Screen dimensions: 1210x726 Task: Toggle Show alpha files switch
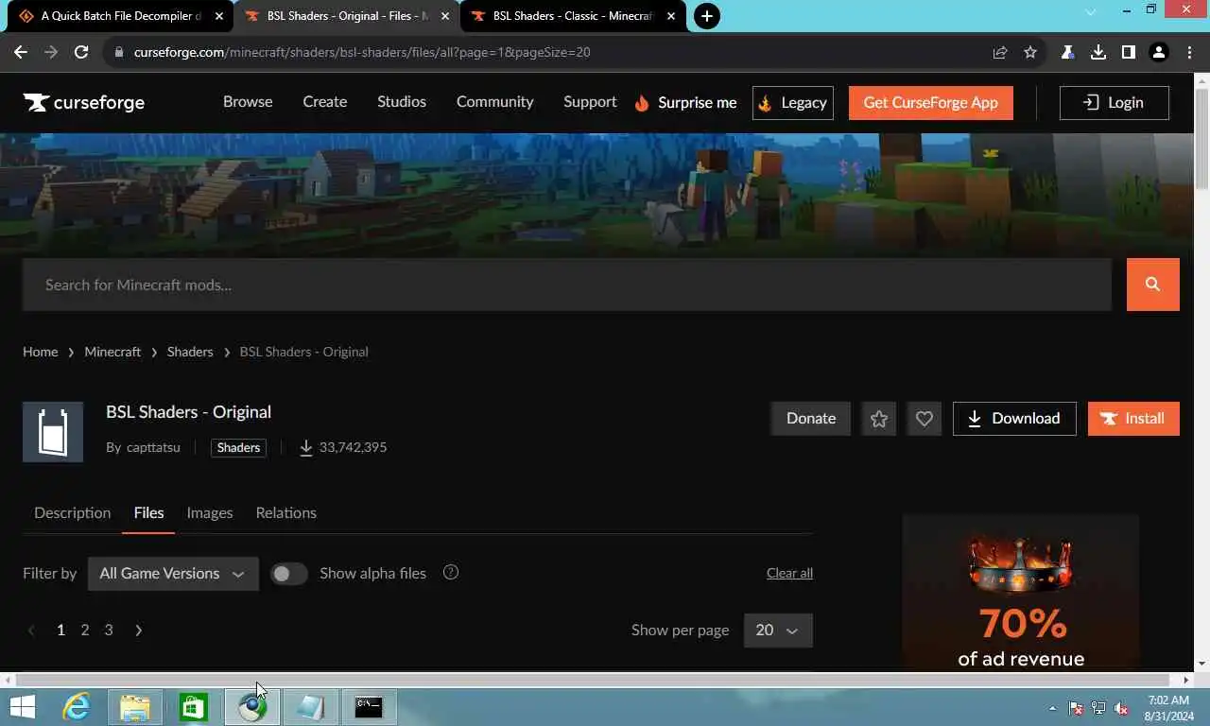tap(288, 573)
